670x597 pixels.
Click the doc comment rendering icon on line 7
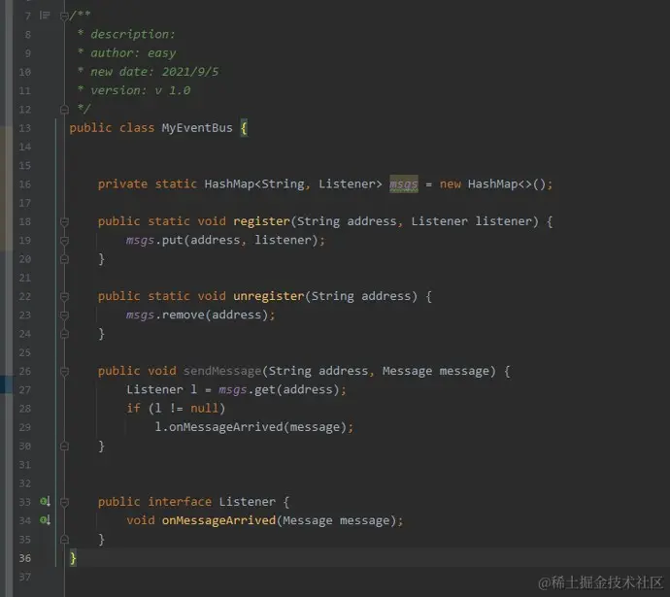point(45,16)
